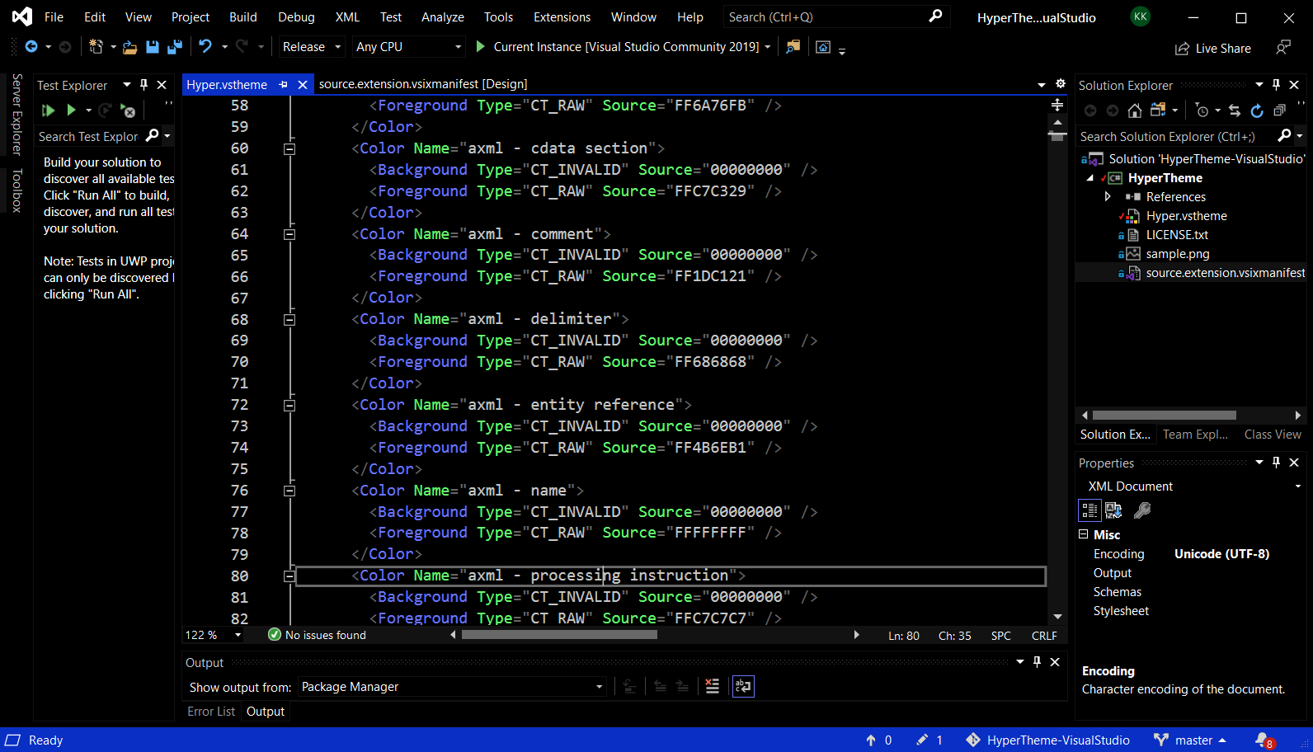Switch to the Error List tab

coord(211,712)
